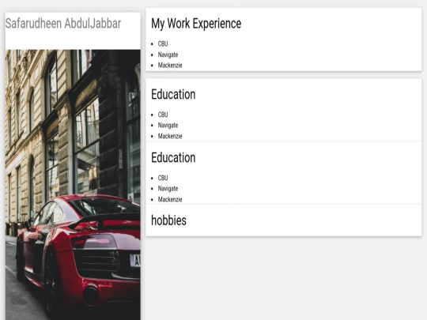
Task: Select the hobbies heading
Action: (168, 220)
